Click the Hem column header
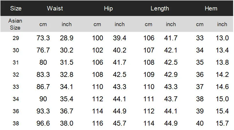 tap(211, 8)
